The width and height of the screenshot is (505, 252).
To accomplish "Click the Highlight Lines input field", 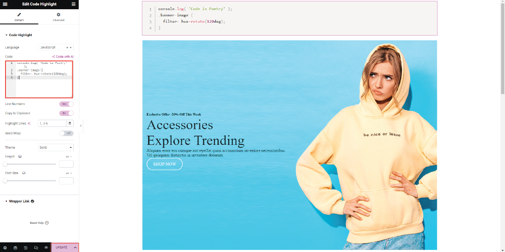I will click(x=52, y=123).
